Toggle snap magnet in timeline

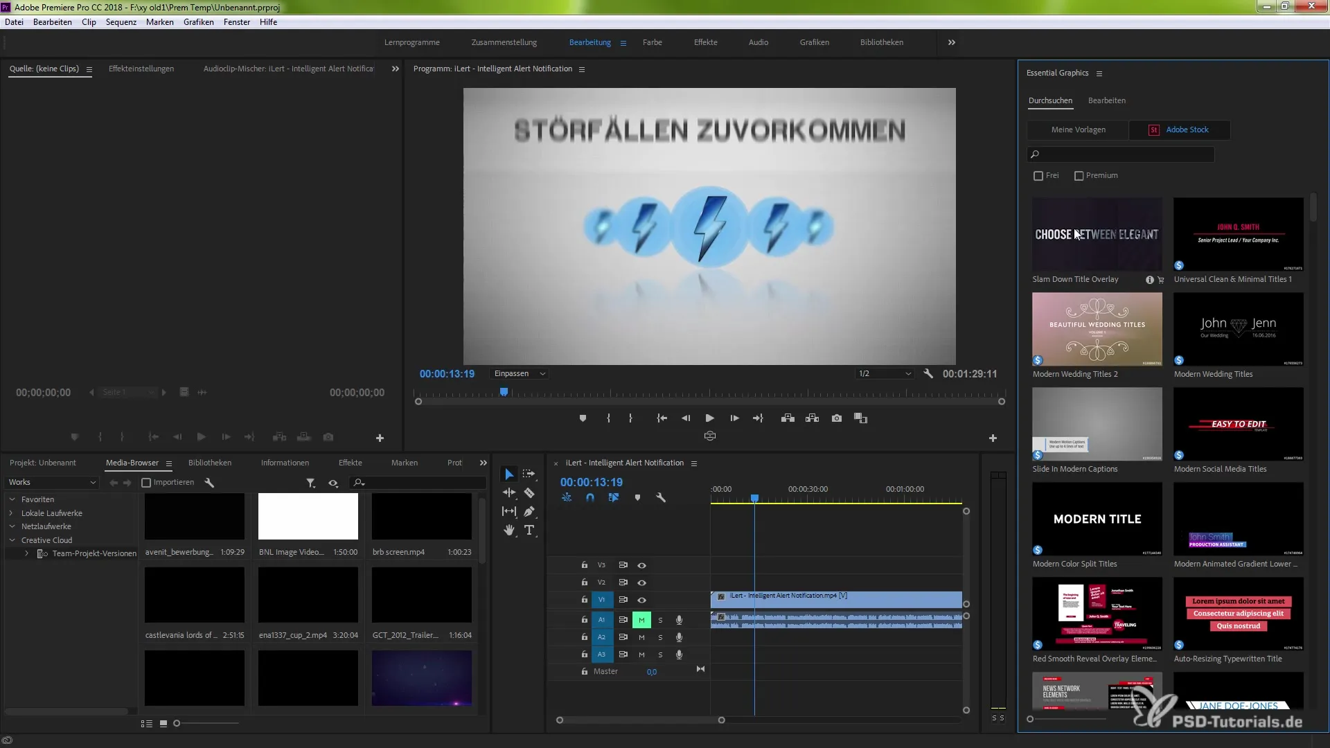(x=590, y=497)
